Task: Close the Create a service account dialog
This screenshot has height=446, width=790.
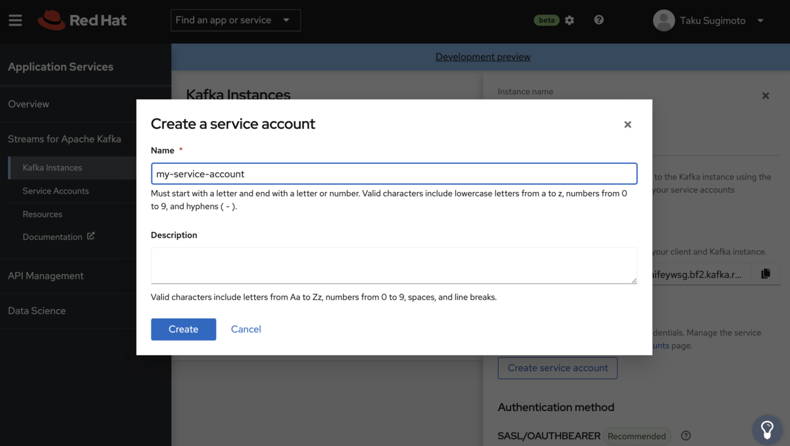Action: (627, 124)
